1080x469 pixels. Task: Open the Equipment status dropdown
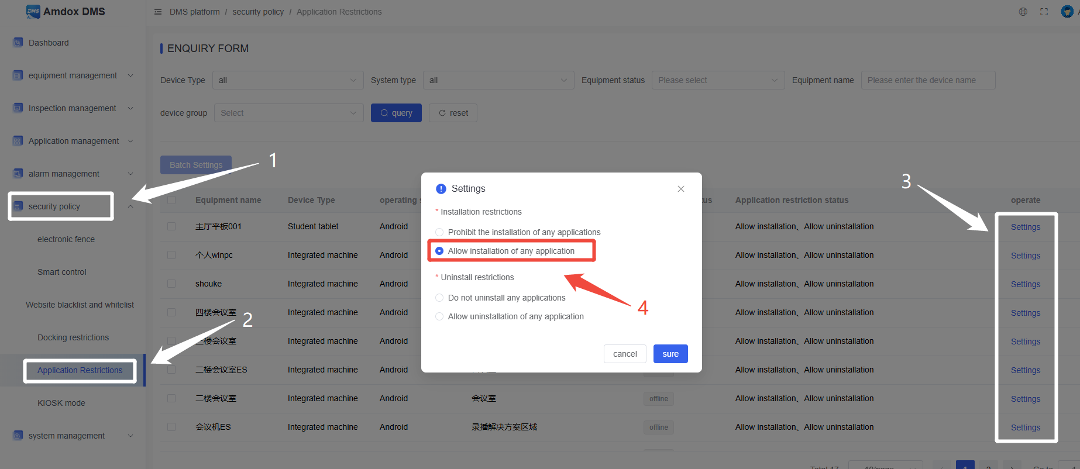(718, 80)
